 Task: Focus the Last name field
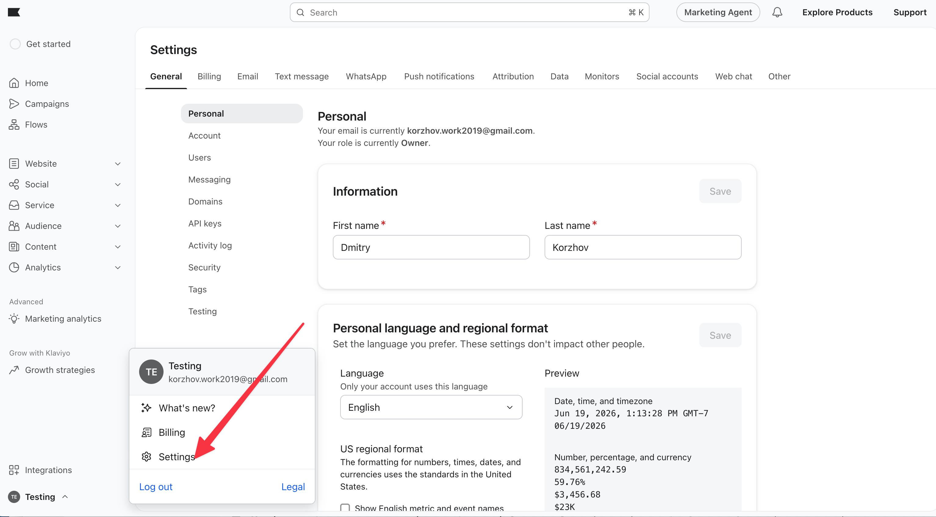tap(643, 247)
